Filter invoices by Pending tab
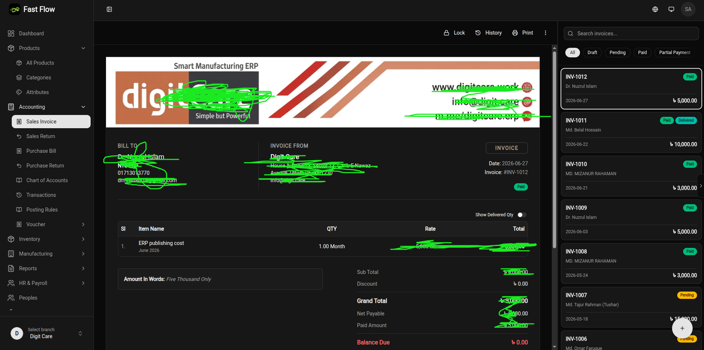Image resolution: width=704 pixels, height=350 pixels. click(617, 52)
